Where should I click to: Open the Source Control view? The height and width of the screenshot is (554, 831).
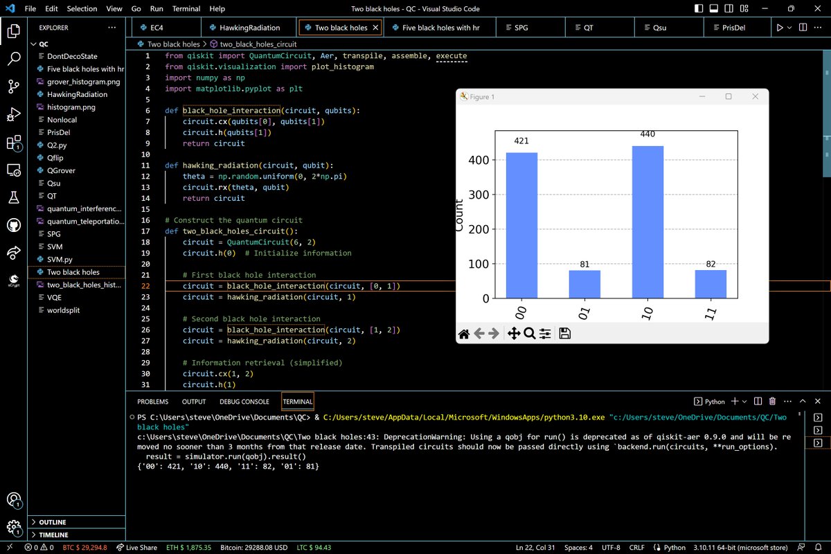[14, 87]
